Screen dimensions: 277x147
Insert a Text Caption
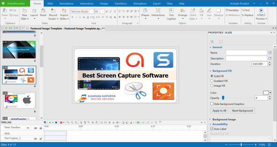(171, 14)
